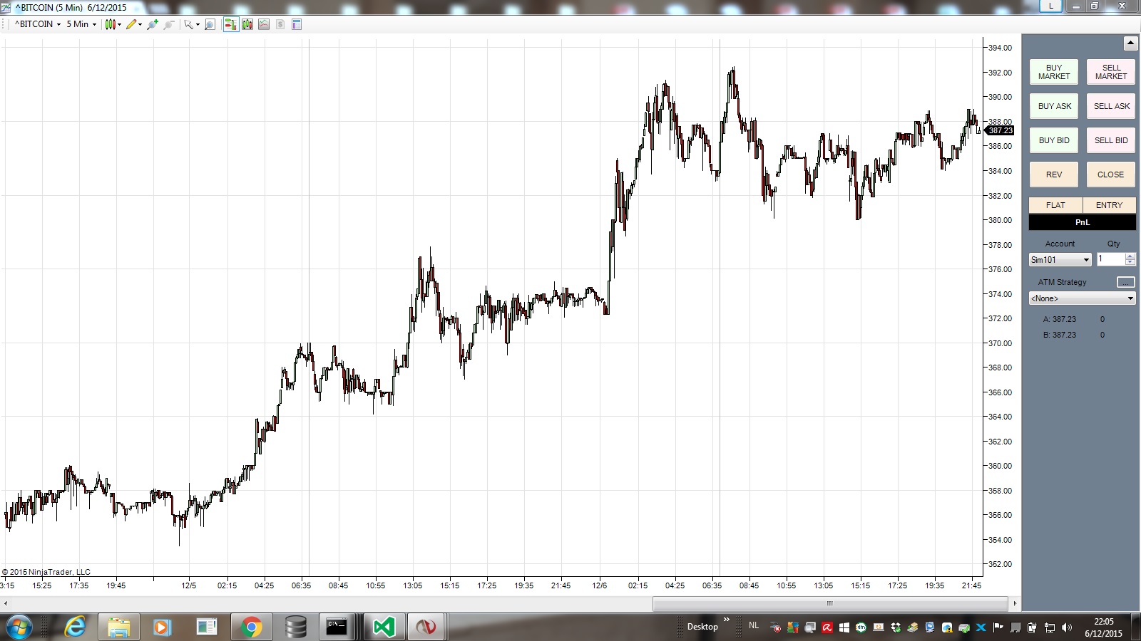Image resolution: width=1141 pixels, height=641 pixels.
Task: Open the taskbar clock showing 22:05
Action: point(1104,627)
